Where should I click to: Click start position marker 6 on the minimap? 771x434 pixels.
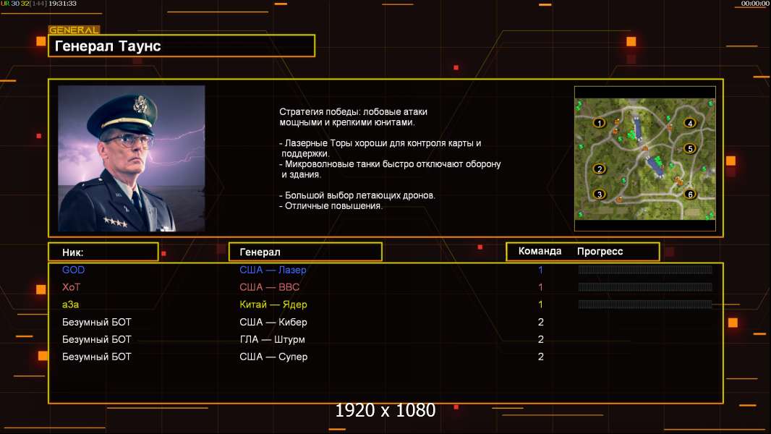pyautogui.click(x=690, y=194)
